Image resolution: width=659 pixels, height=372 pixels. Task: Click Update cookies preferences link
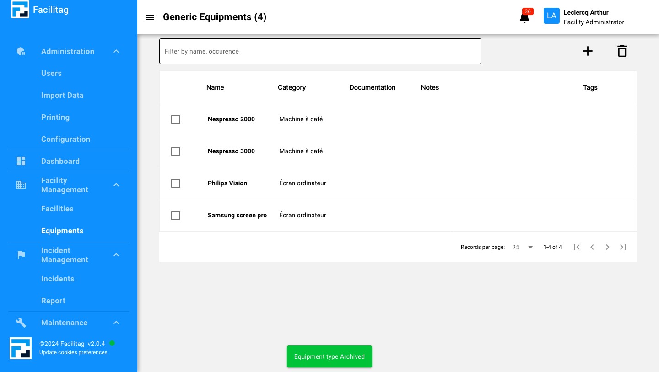pyautogui.click(x=73, y=352)
